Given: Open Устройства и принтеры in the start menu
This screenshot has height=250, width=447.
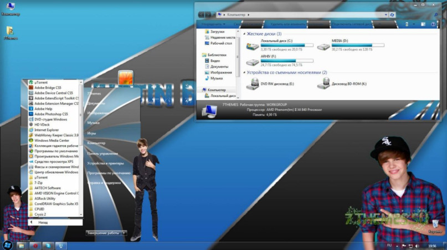Looking at the screenshot, I should click(105, 164).
